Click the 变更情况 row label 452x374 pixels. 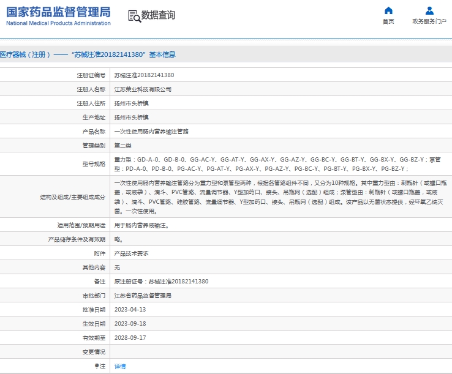coord(94,352)
